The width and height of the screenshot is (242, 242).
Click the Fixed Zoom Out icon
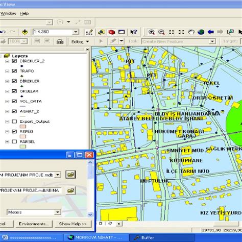pyautogui.click(x=181, y=32)
